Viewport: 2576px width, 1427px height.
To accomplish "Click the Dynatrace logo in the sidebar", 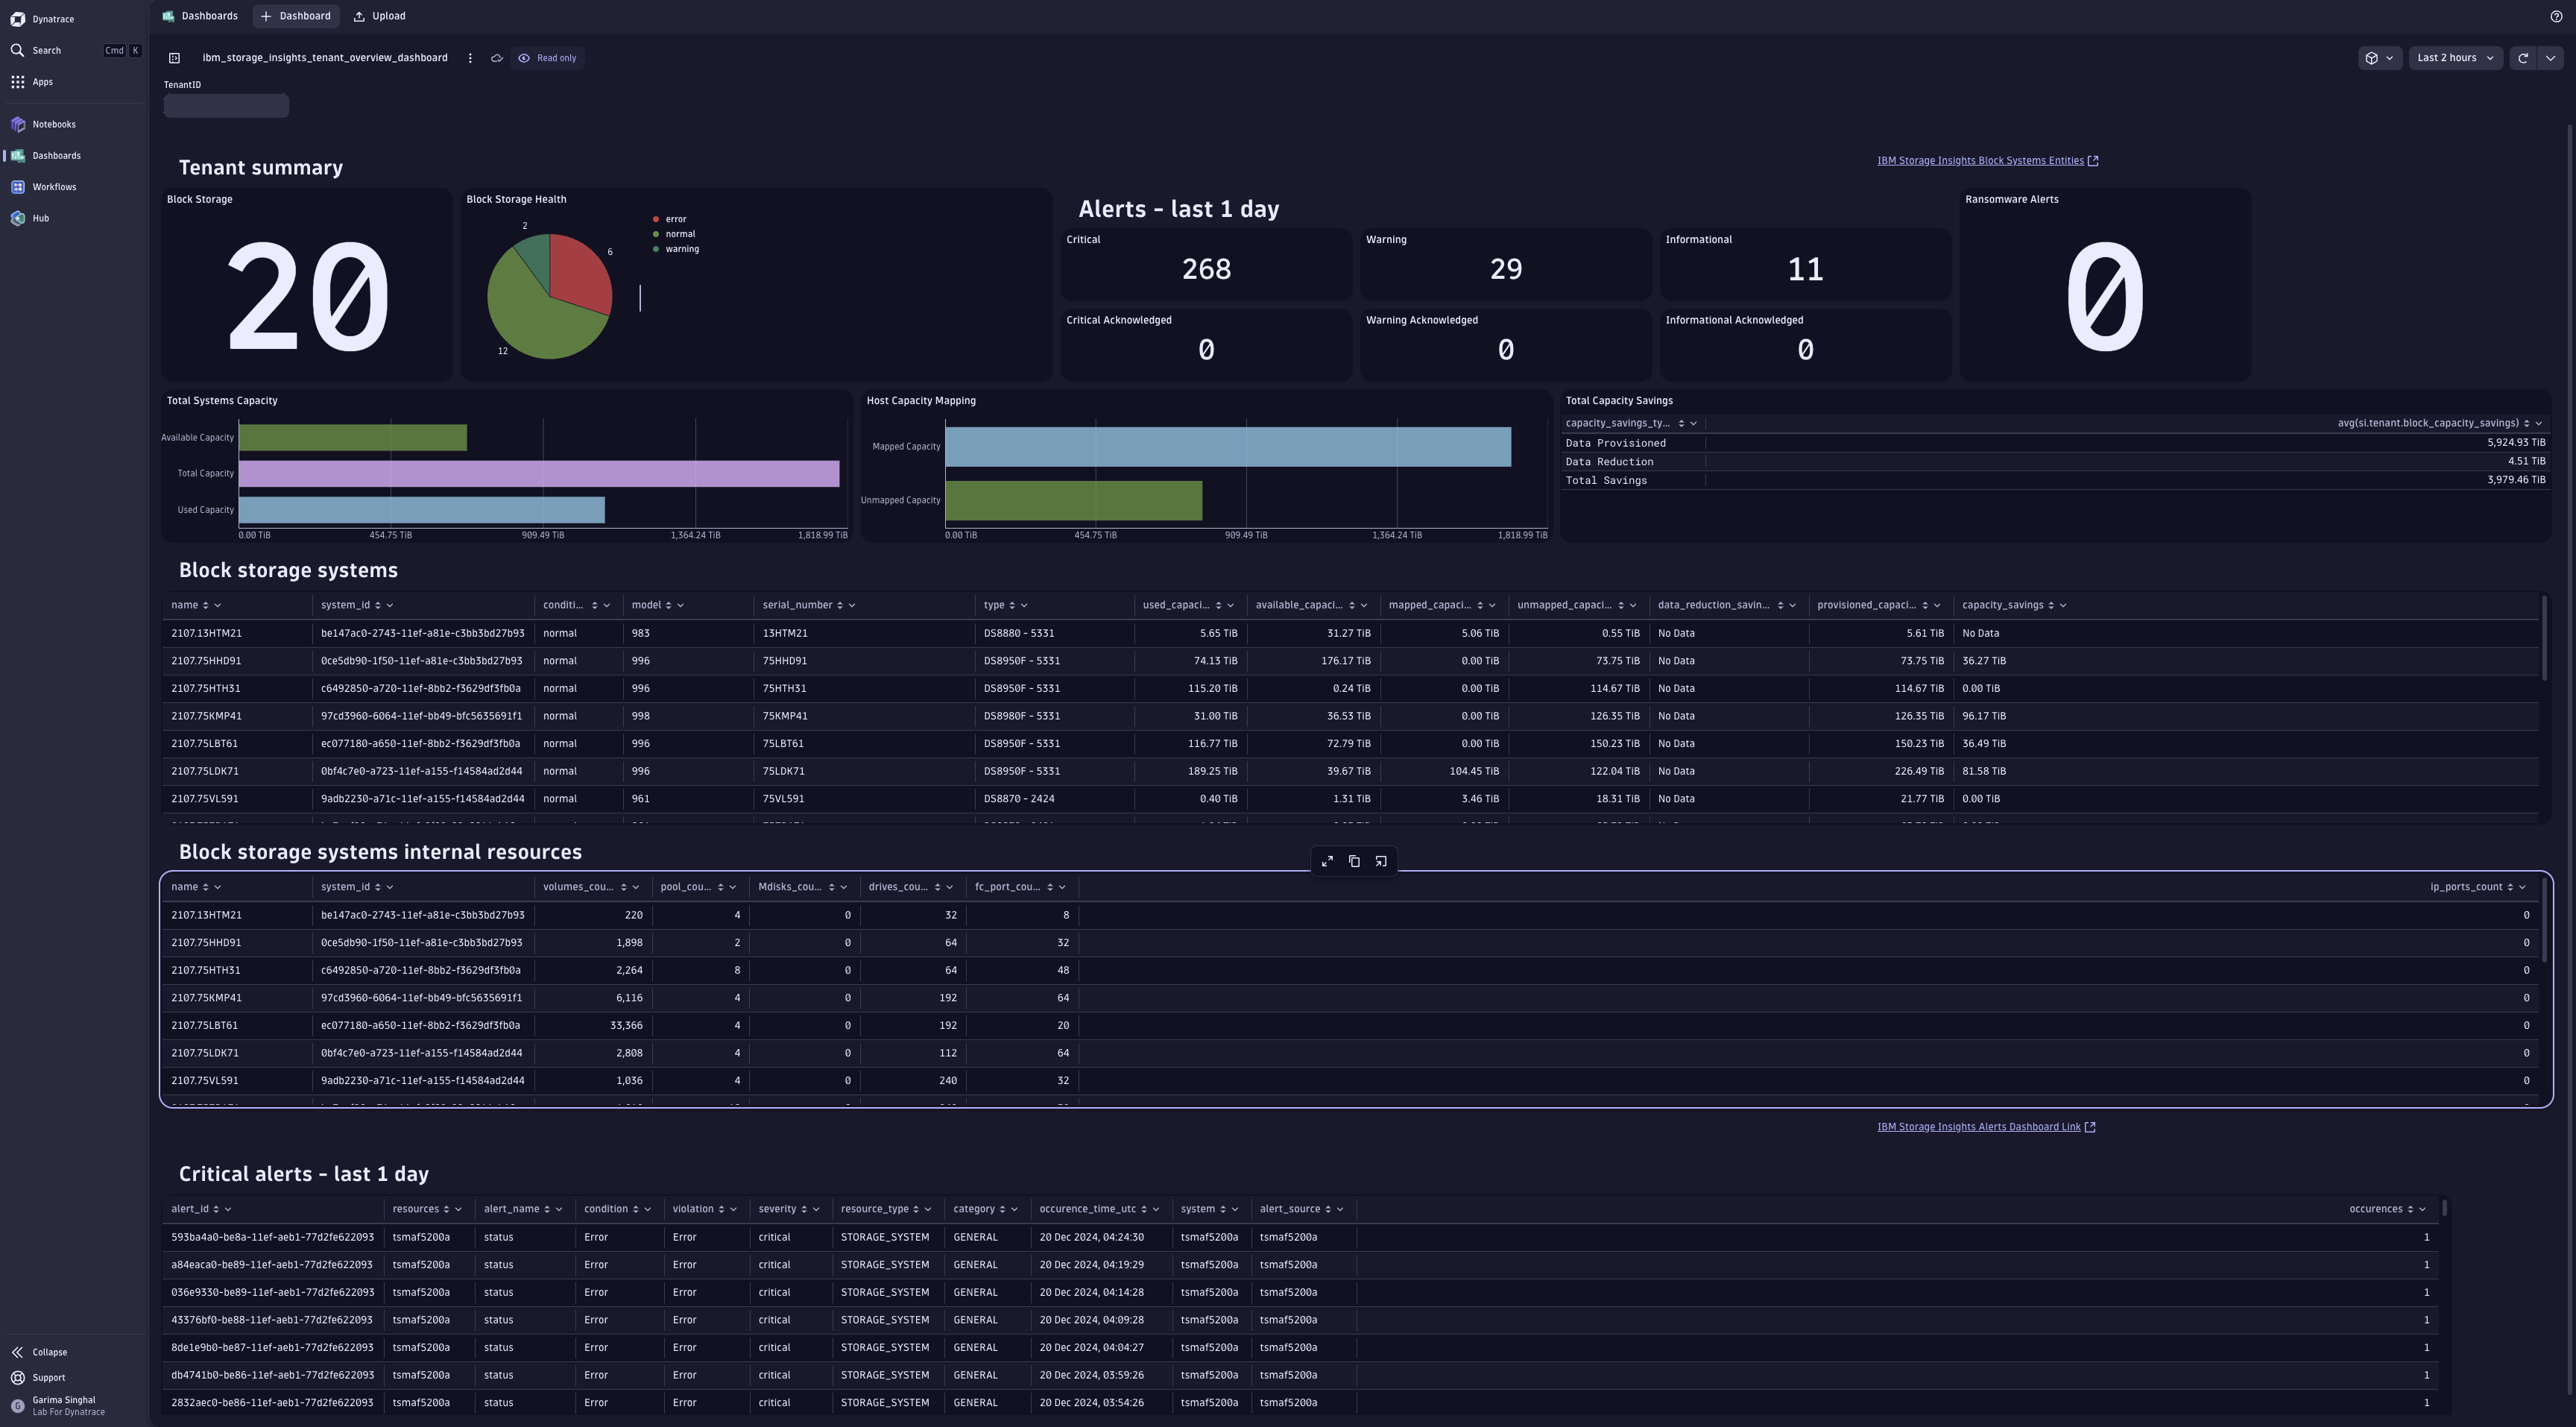I will (x=18, y=19).
